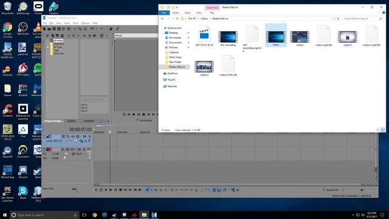The width and height of the screenshot is (389, 219).
Task: Click the Windows Start button
Action: coord(5,215)
